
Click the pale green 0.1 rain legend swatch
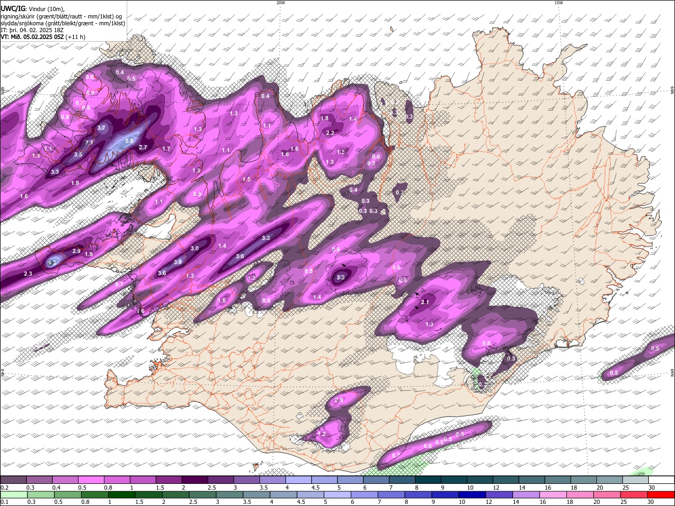tap(14, 494)
